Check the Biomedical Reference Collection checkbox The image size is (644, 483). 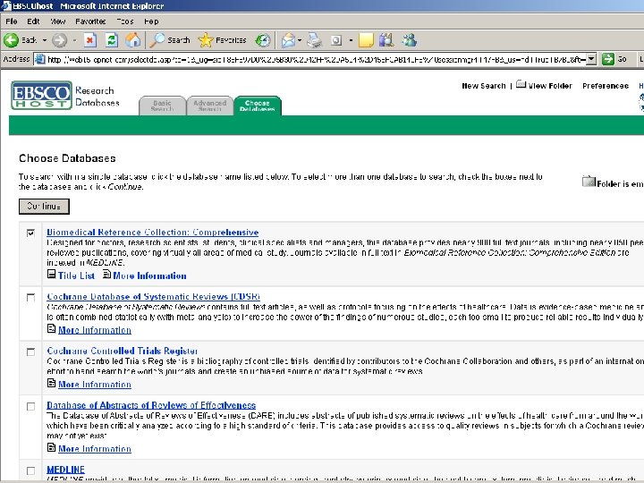click(x=30, y=233)
